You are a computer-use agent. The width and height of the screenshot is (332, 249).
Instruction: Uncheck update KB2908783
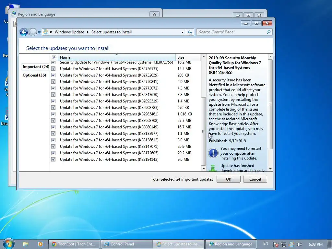pos(53,108)
